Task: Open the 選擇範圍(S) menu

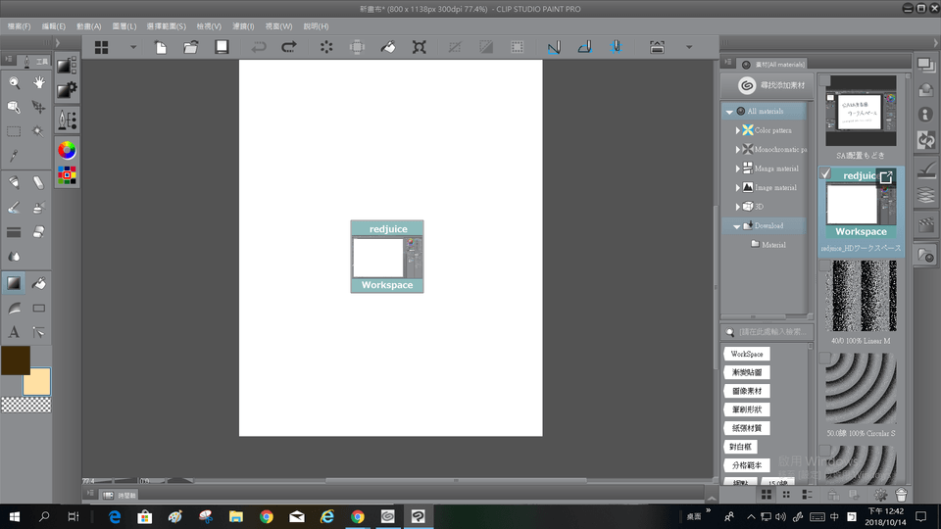Action: tap(167, 26)
